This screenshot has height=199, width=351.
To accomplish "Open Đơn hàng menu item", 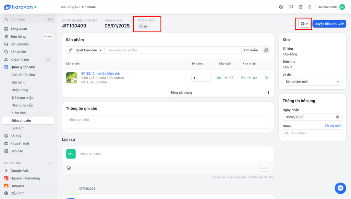I will point(18,37).
